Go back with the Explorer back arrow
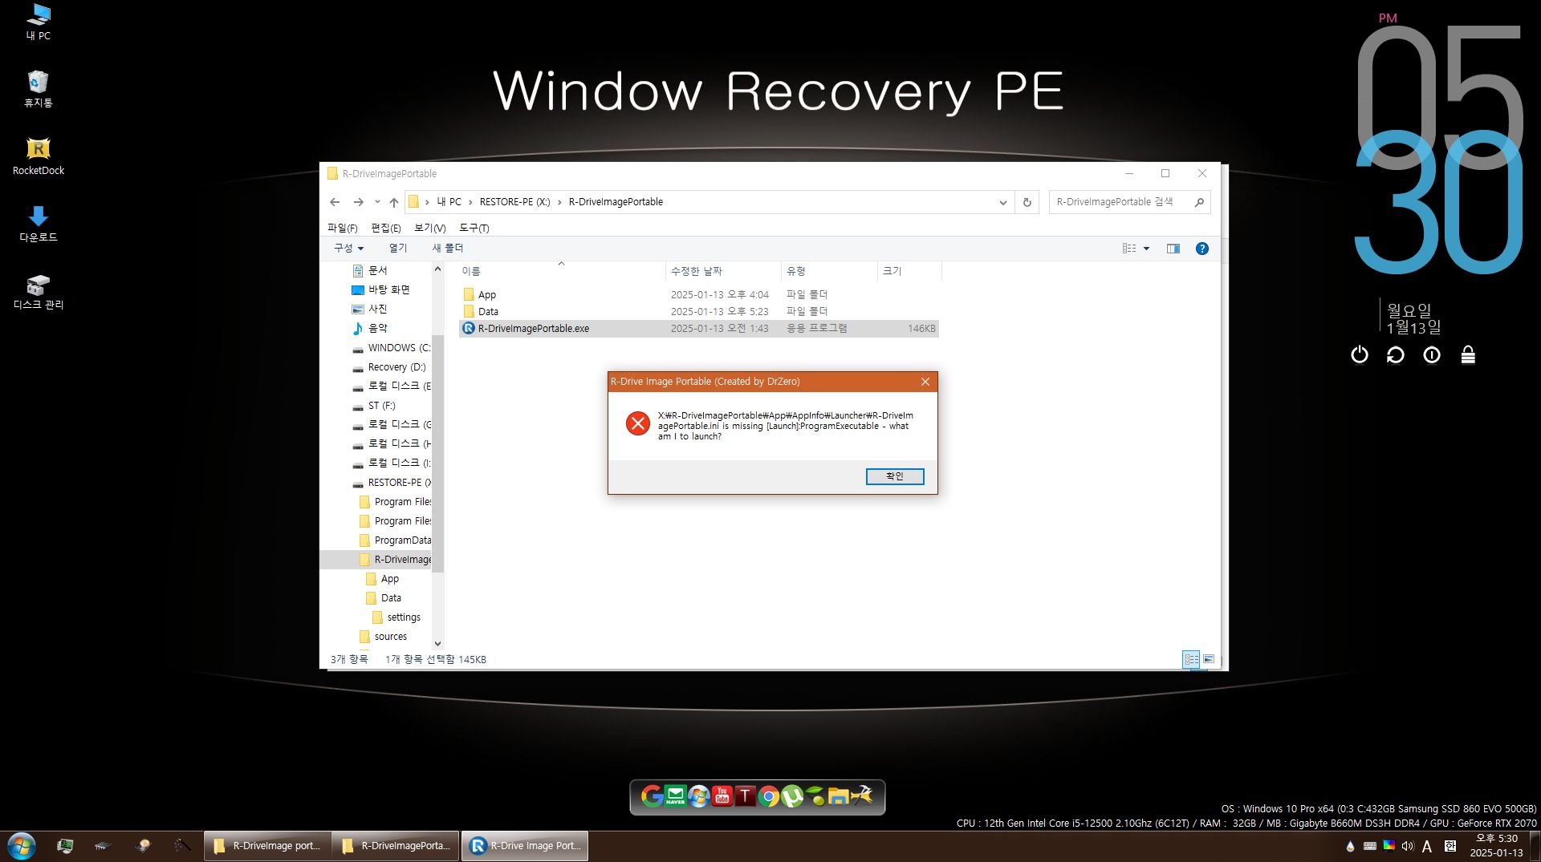 point(335,202)
